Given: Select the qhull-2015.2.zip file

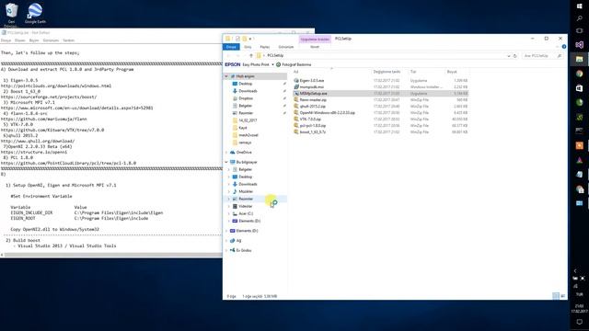Looking at the screenshot, I should (x=312, y=107).
